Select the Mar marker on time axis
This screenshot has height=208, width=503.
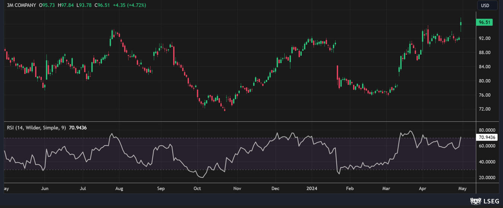386,189
